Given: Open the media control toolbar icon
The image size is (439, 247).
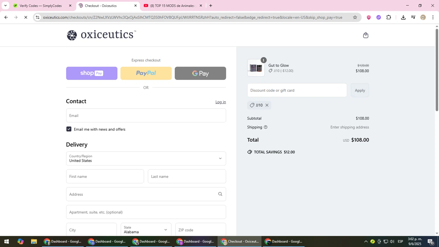Looking at the screenshot, I should 413,17.
